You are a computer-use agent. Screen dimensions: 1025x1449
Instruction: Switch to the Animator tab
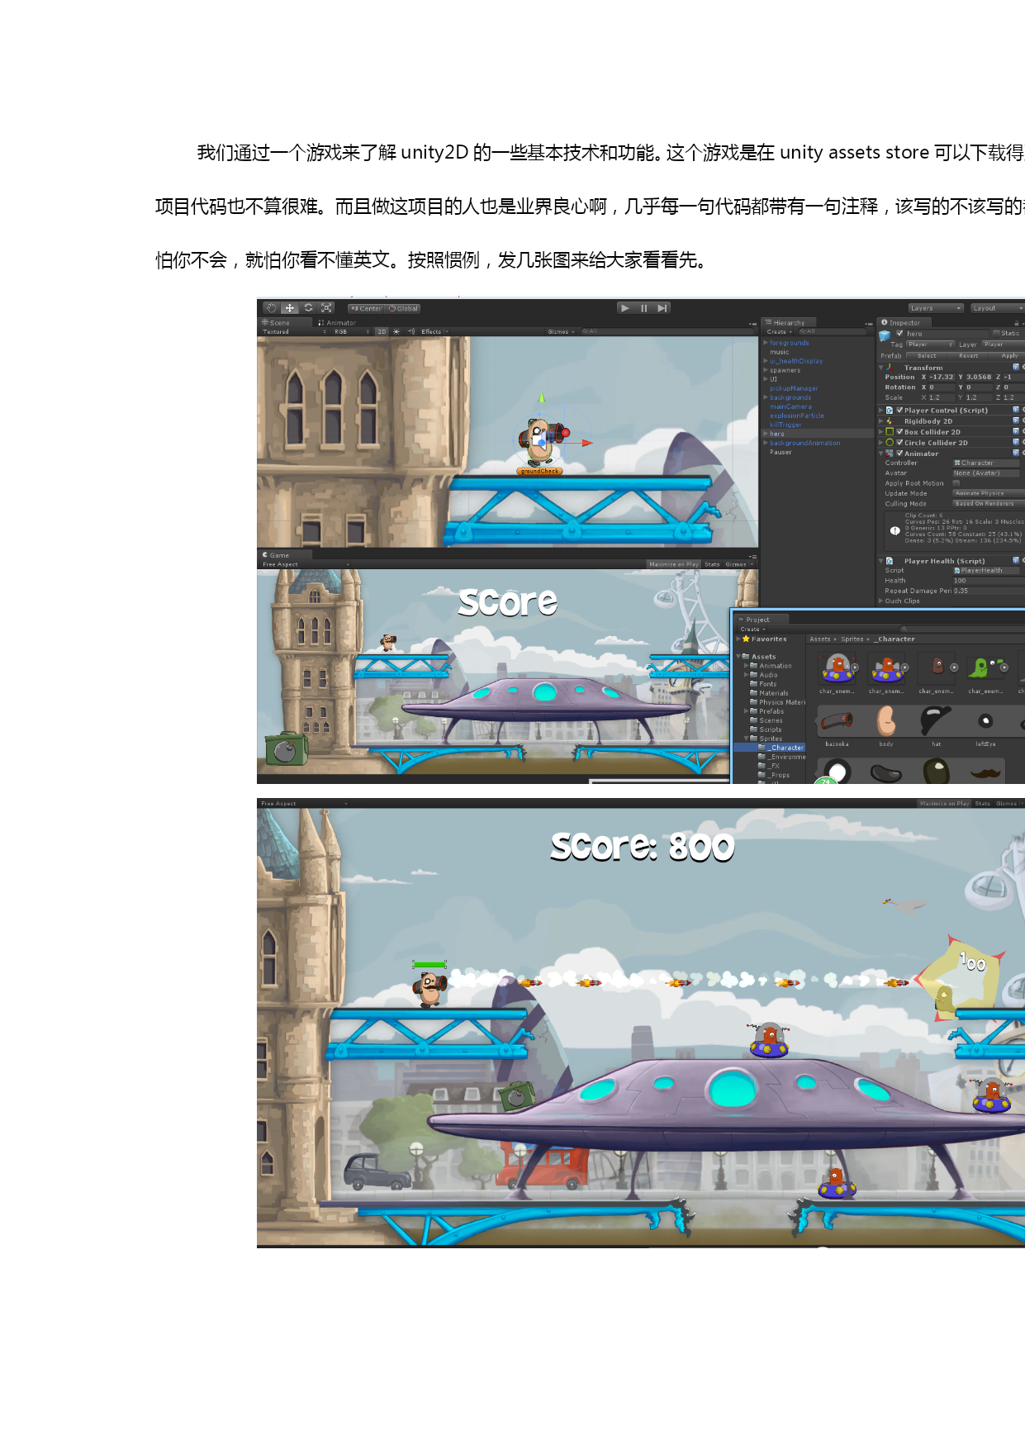point(337,323)
